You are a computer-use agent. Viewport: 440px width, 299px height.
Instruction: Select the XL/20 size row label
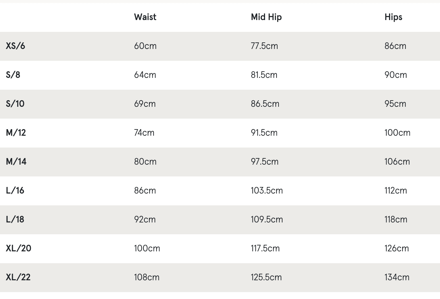tap(18, 248)
